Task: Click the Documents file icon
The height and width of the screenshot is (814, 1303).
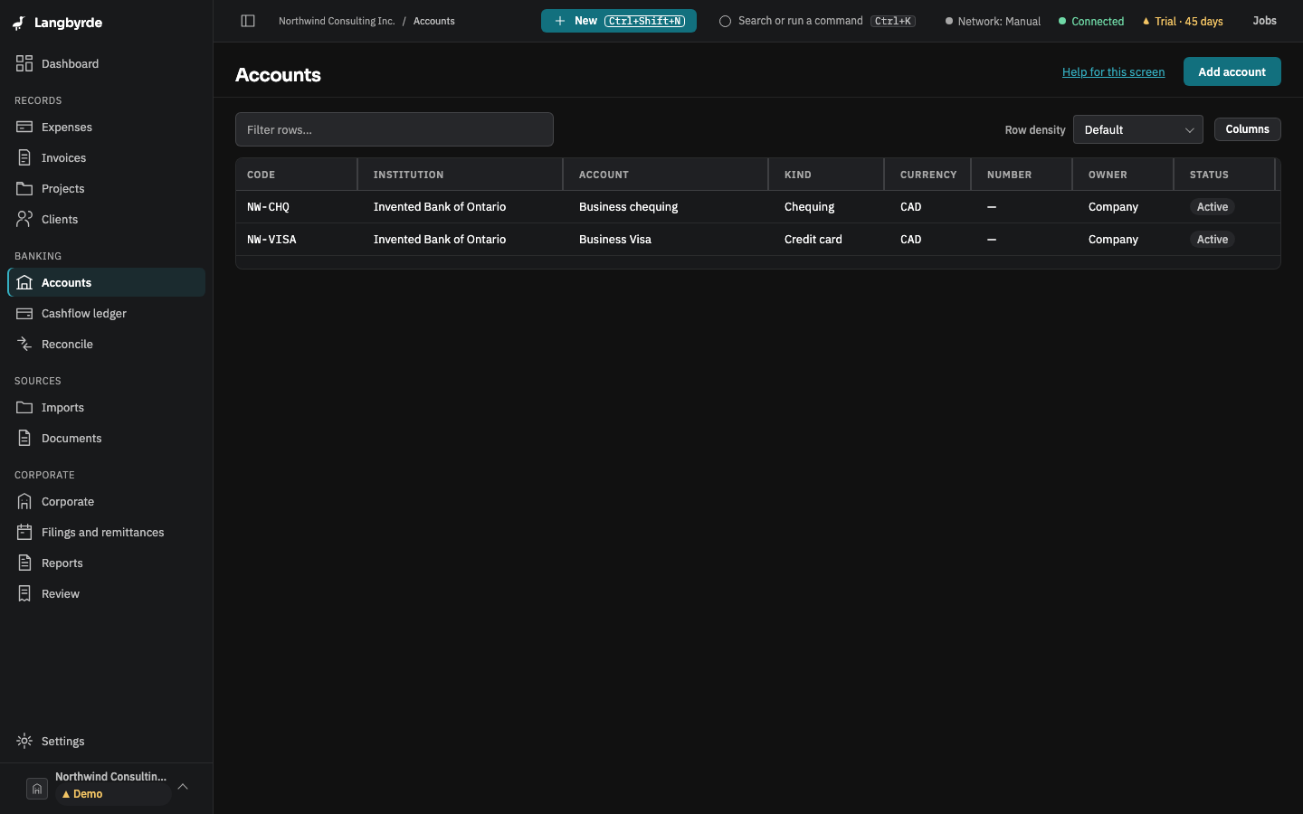Action: (x=24, y=438)
